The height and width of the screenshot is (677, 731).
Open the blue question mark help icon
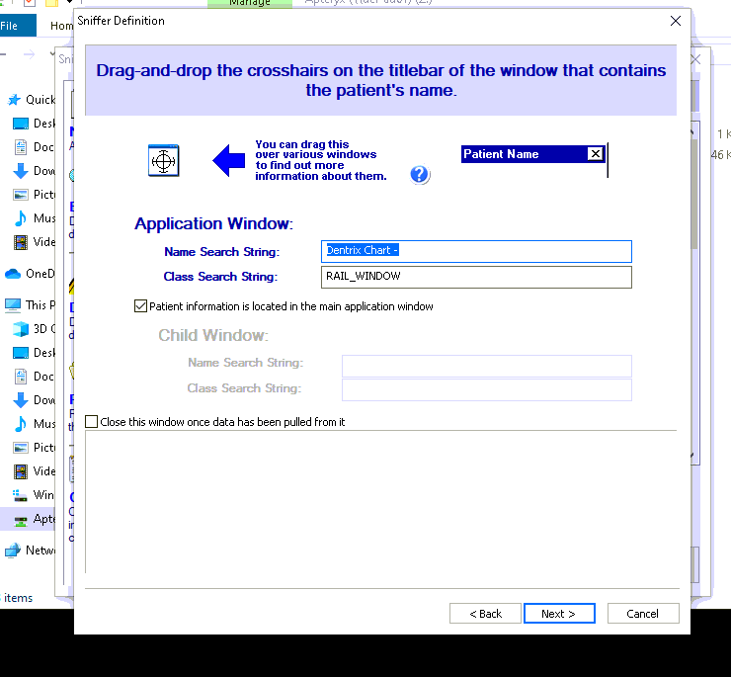click(420, 175)
